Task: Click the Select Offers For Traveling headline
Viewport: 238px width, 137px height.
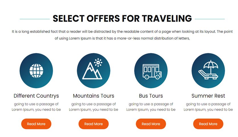Action: point(122,19)
